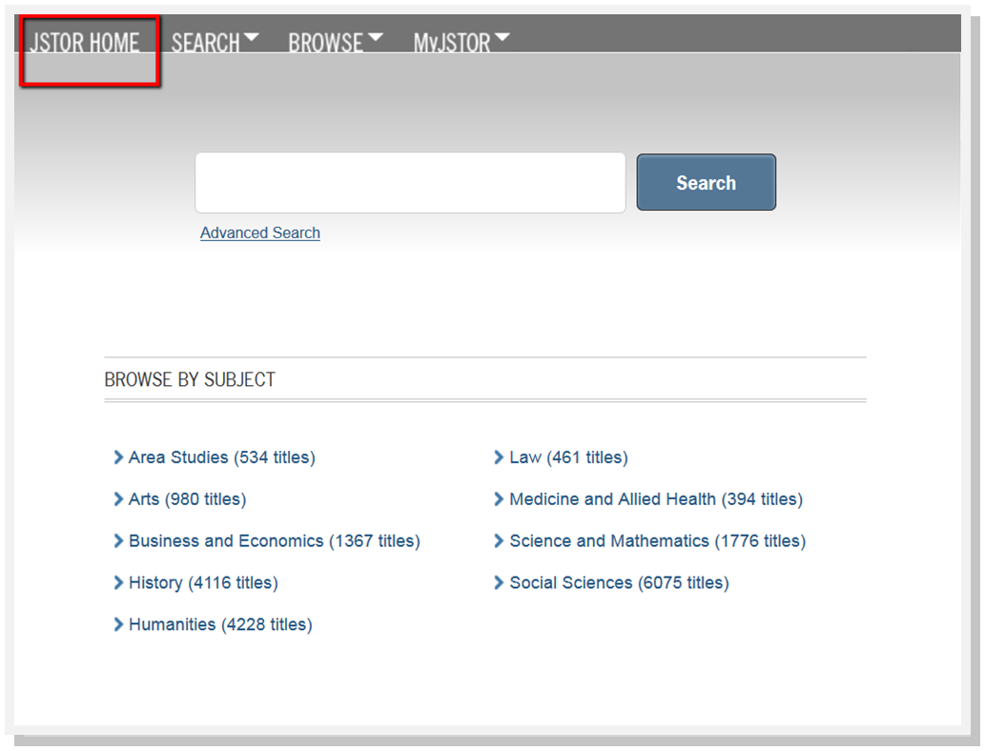Screen dimensions: 985x751
Task: Click inside the main search text box
Action: [410, 183]
